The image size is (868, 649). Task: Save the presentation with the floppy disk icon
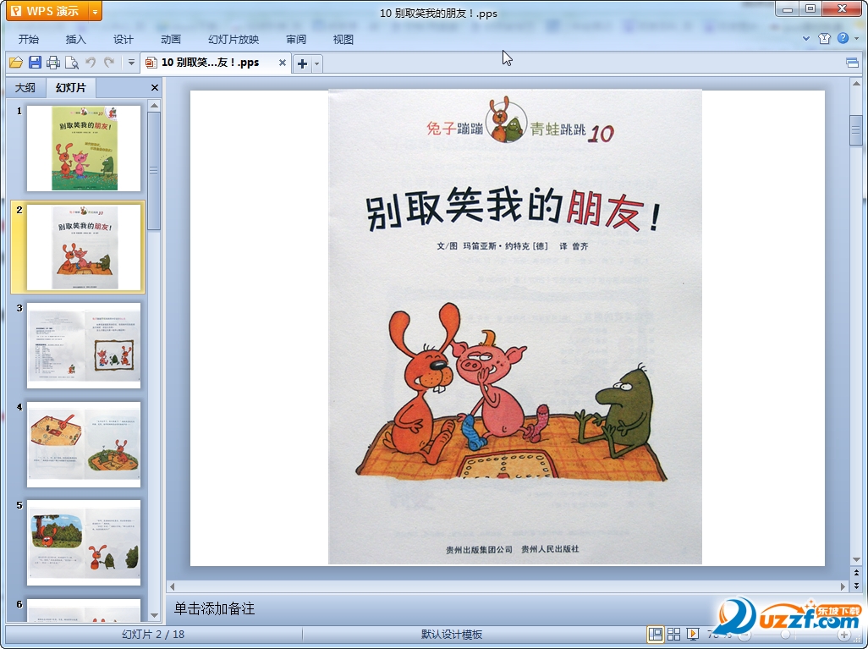pyautogui.click(x=35, y=63)
